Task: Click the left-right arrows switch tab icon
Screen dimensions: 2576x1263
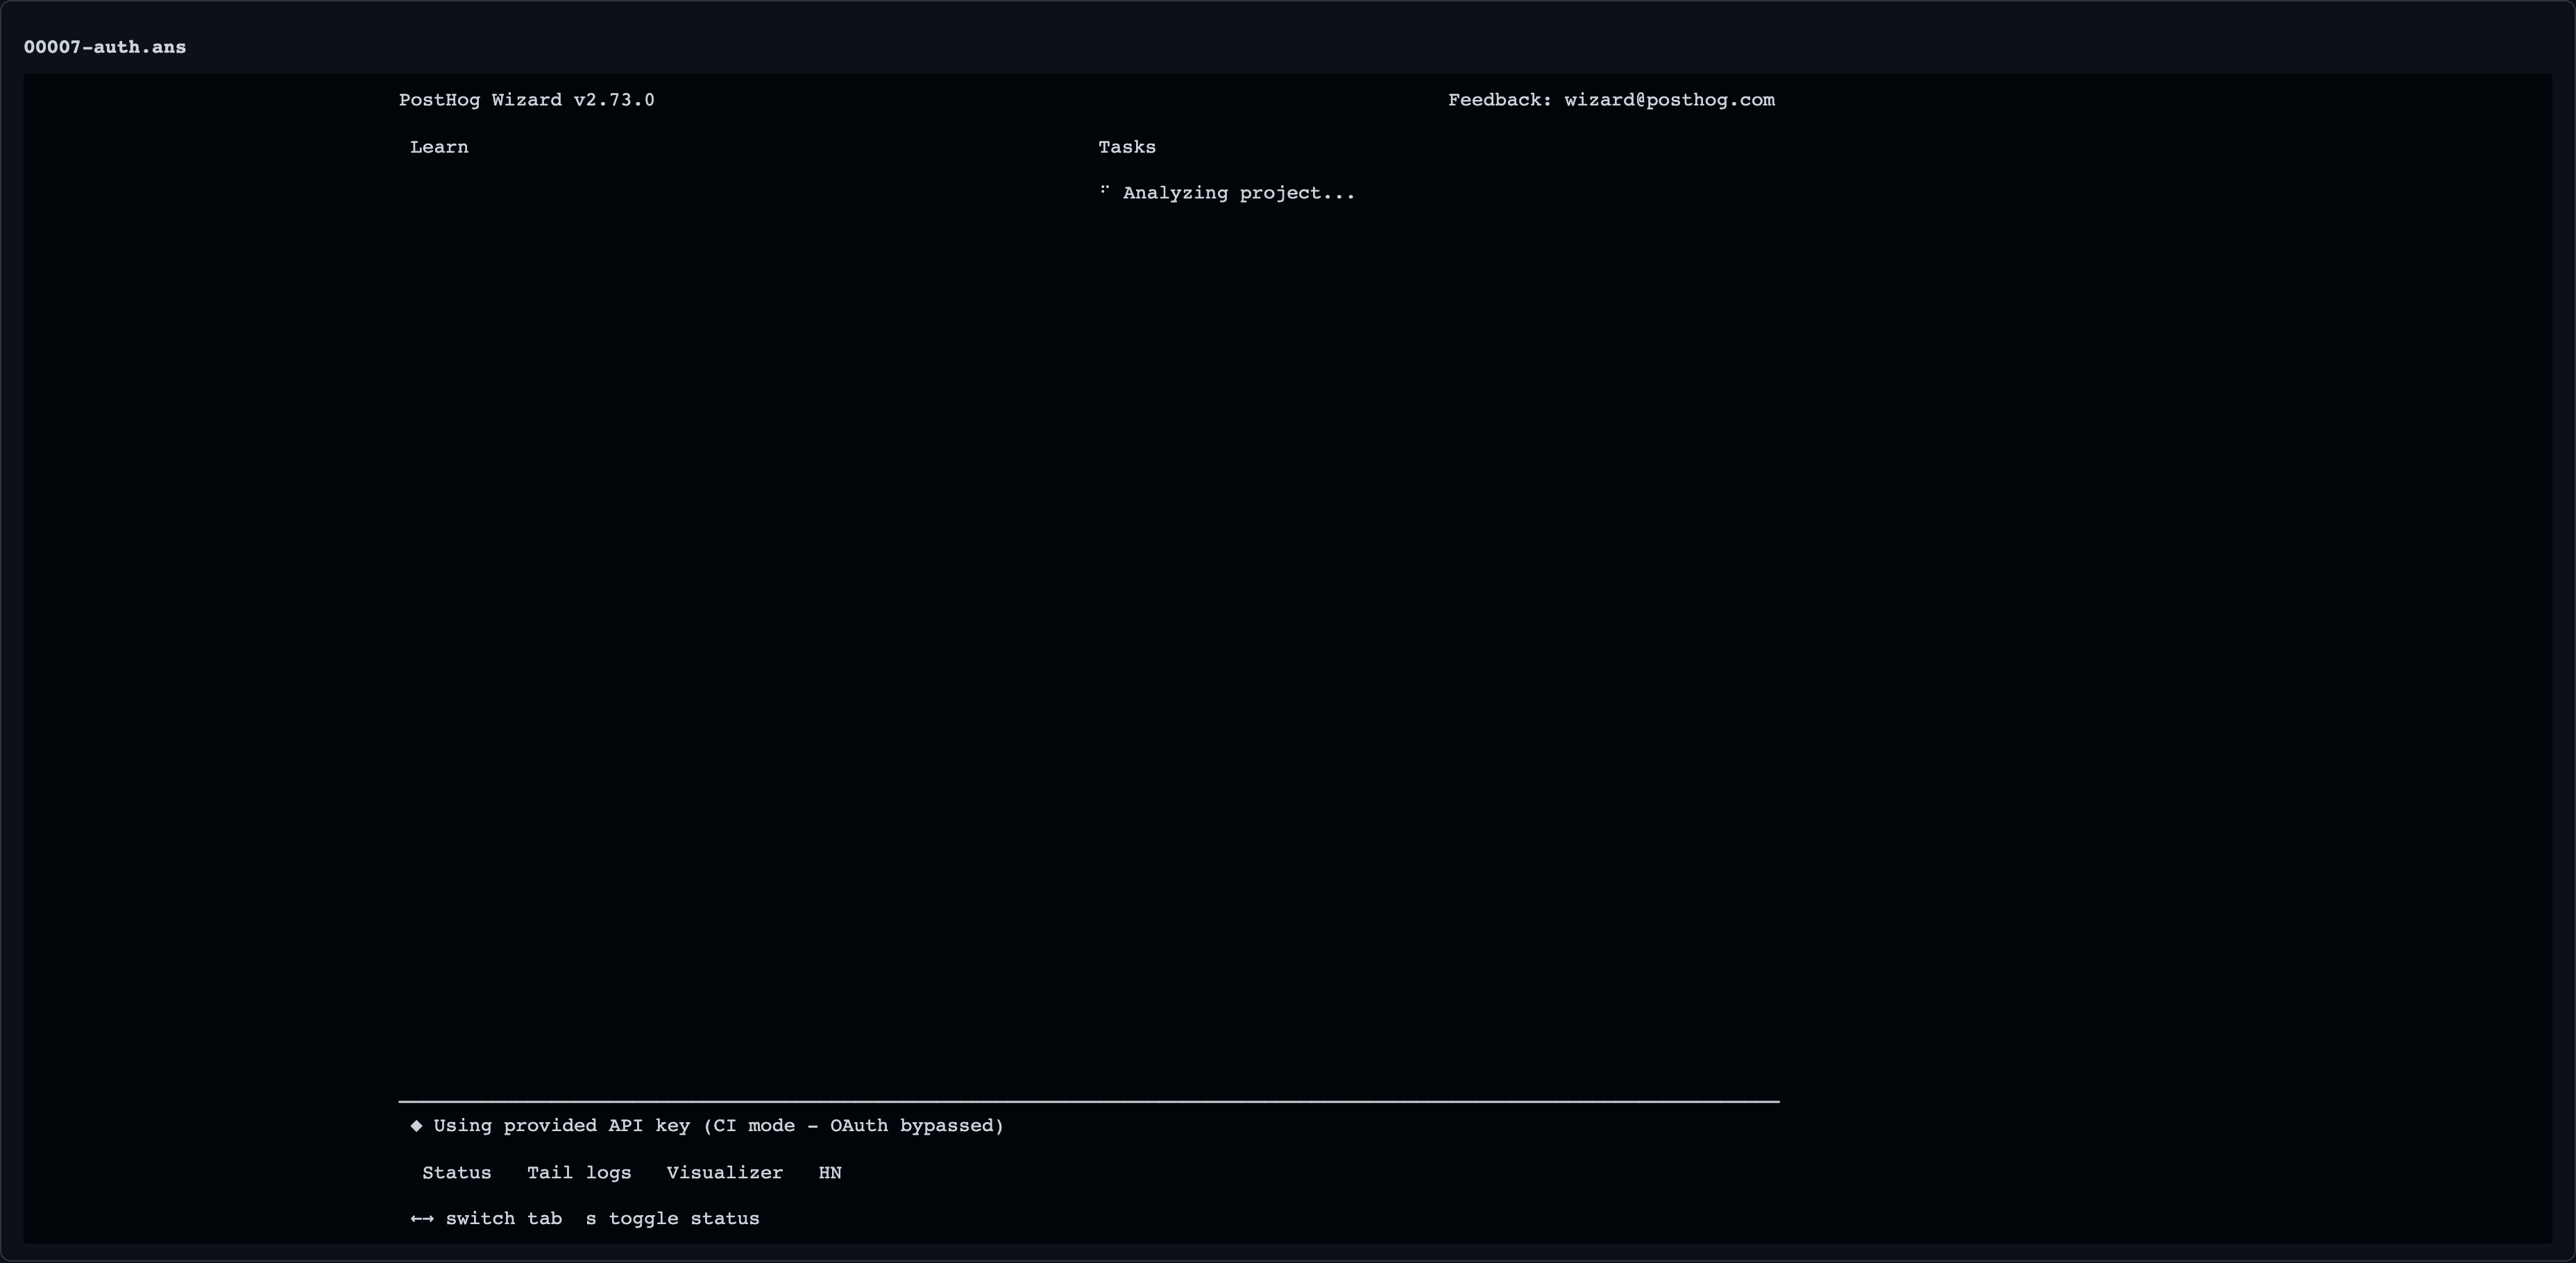Action: click(x=422, y=1219)
